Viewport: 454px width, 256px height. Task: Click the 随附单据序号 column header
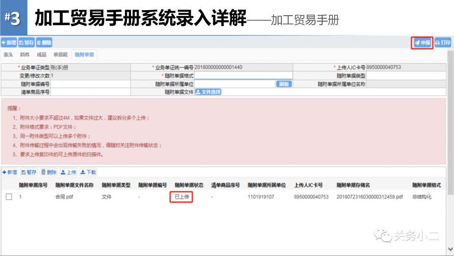pyautogui.click(x=33, y=185)
